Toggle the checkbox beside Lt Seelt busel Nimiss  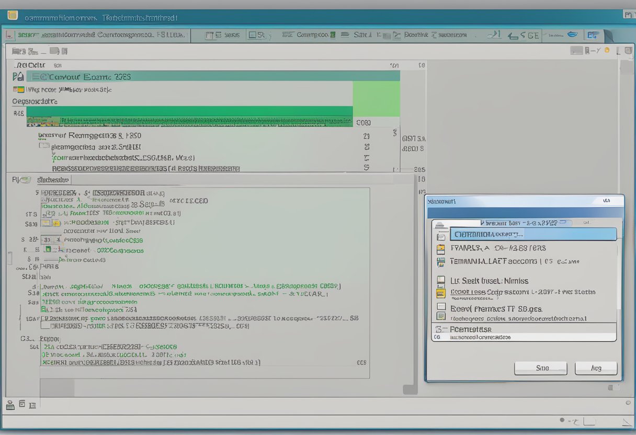[x=441, y=281]
